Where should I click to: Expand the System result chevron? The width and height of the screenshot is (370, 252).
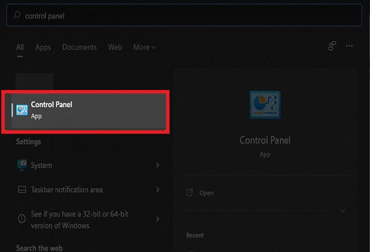pyautogui.click(x=157, y=165)
